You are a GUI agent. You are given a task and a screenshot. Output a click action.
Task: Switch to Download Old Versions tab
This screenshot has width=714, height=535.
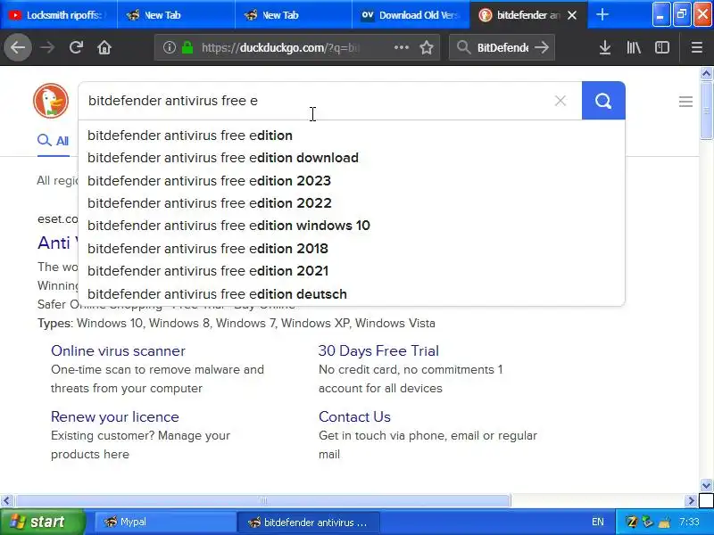[411, 15]
